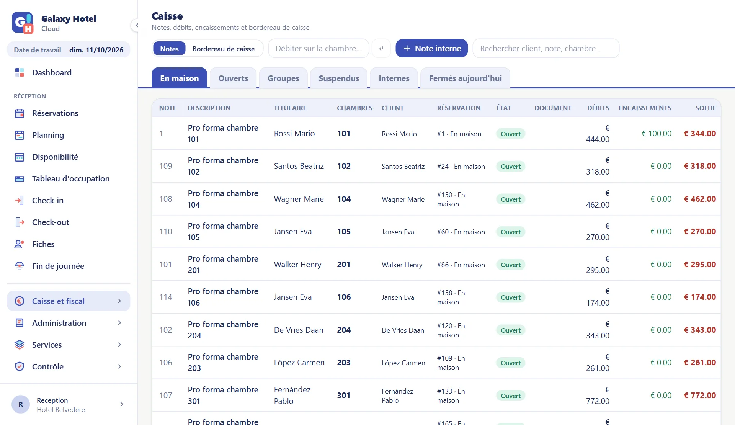Open the Dashboard icon in sidebar
This screenshot has height=425, width=735.
coord(20,72)
